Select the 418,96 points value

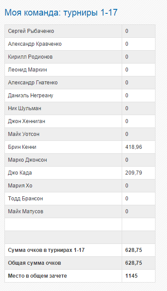pyautogui.click(x=134, y=147)
